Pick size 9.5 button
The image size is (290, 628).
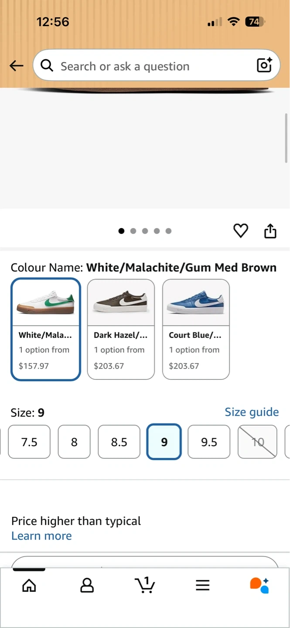[x=209, y=442]
